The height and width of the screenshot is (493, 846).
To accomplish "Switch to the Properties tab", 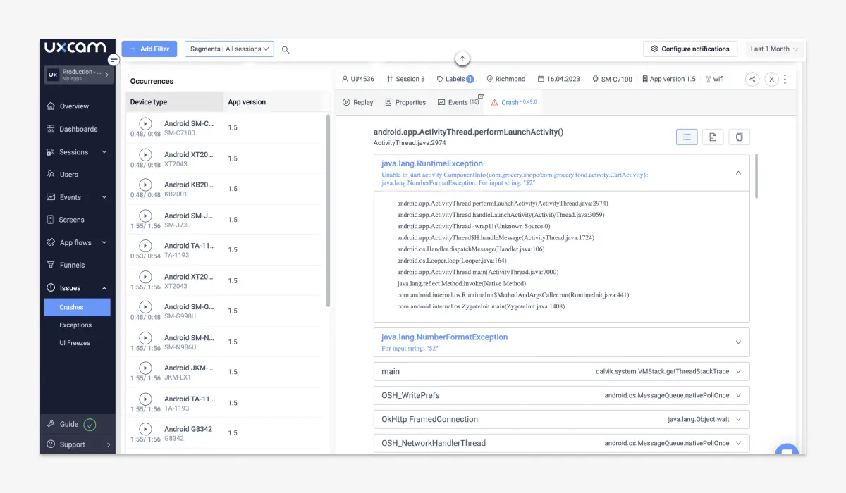I will (x=405, y=102).
